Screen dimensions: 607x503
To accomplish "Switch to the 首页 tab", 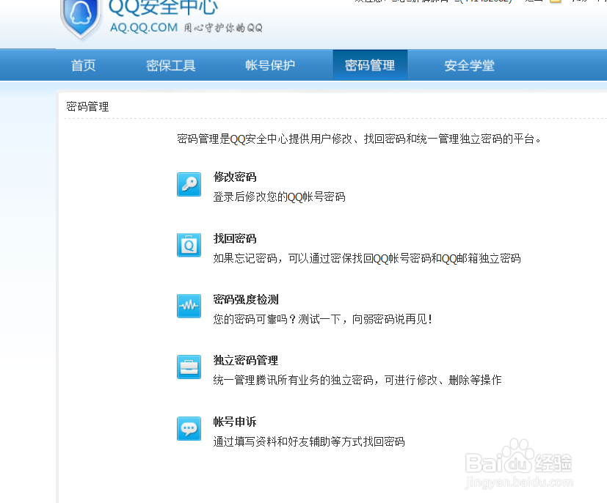I will 83,65.
